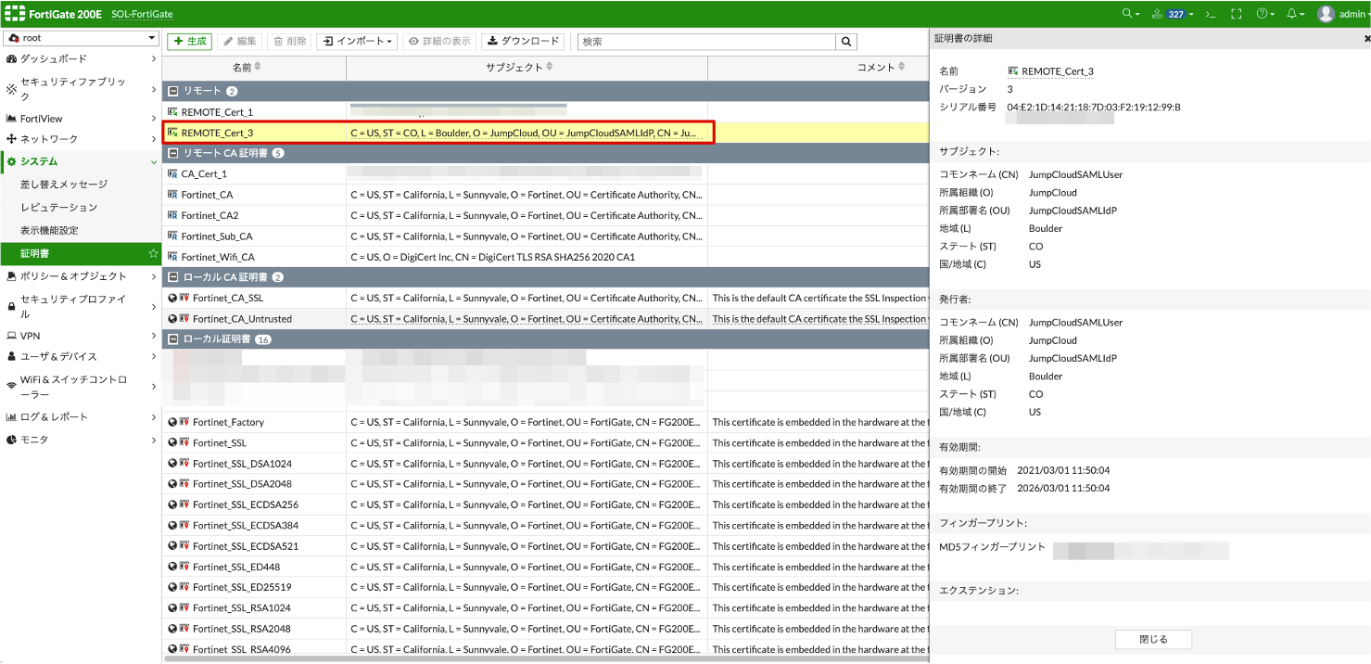Click the star icon on 証明書 menu item

(x=153, y=253)
